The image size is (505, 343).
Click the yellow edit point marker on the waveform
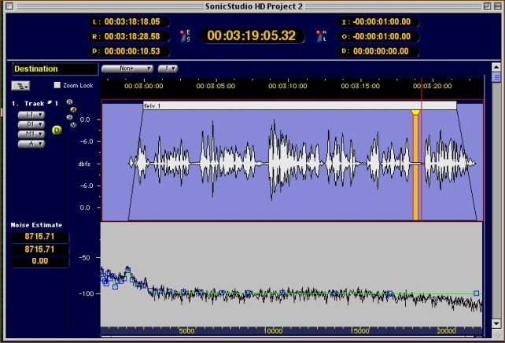click(415, 113)
